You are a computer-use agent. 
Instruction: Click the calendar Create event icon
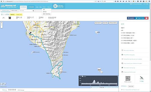[x=122, y=72]
